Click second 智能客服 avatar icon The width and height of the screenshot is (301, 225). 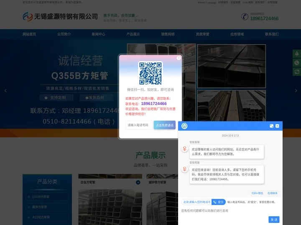pos(184,169)
